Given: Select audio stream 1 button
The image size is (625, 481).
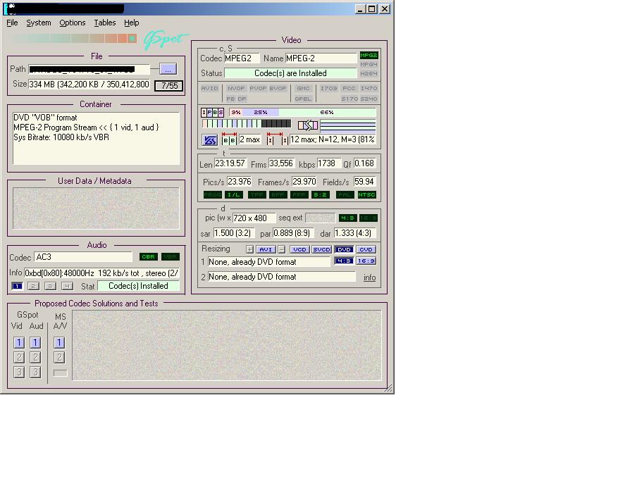Looking at the screenshot, I should click(17, 286).
